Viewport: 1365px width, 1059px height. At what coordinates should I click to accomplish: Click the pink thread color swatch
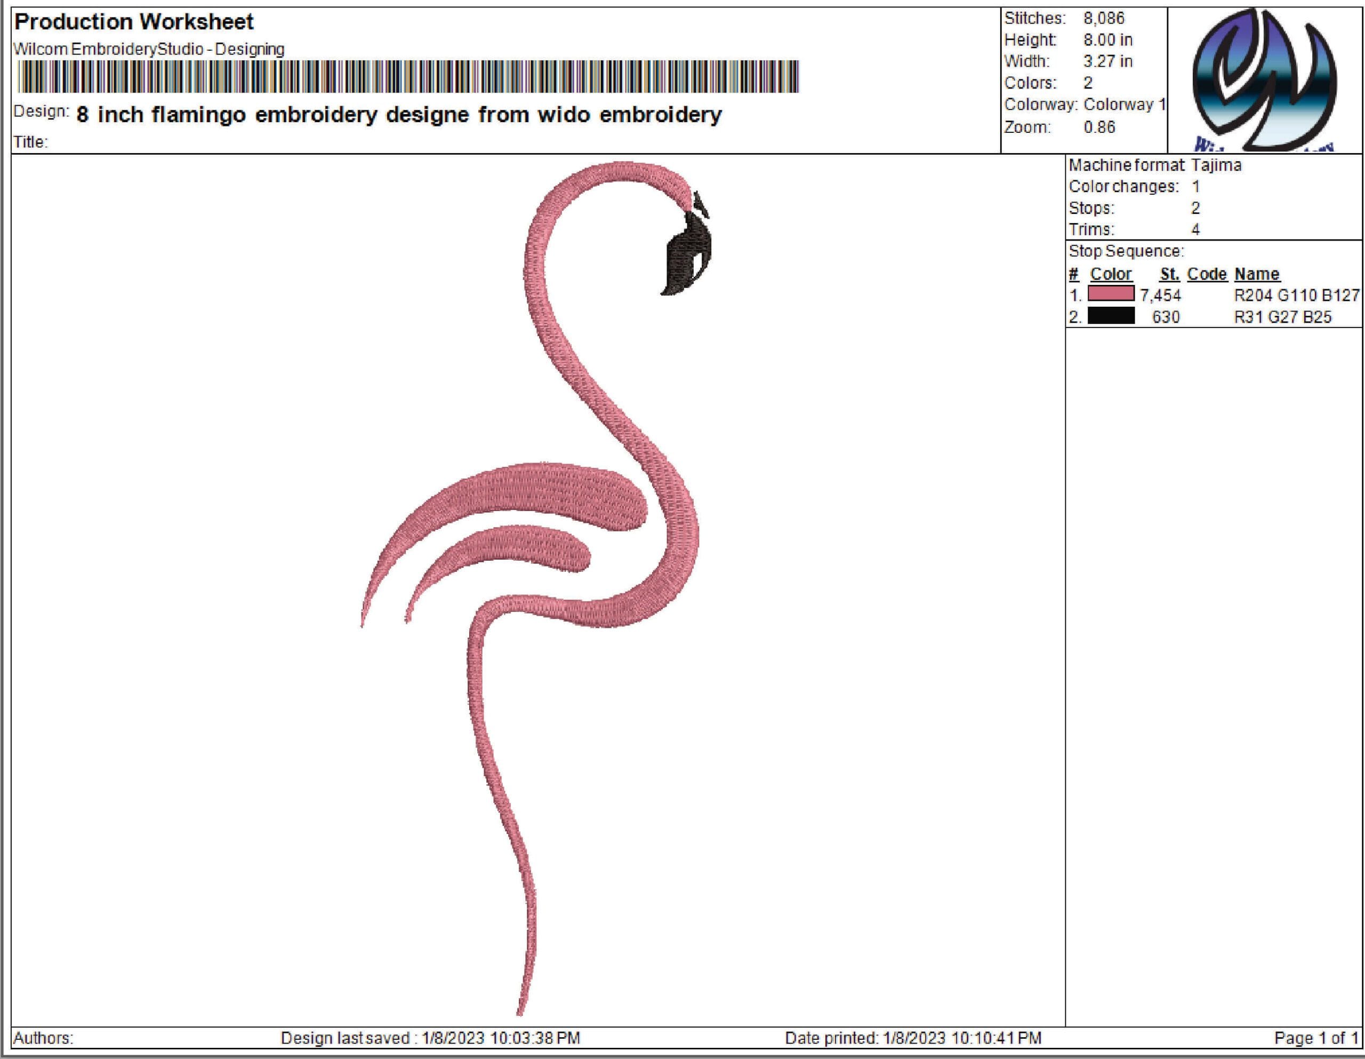click(x=1111, y=293)
